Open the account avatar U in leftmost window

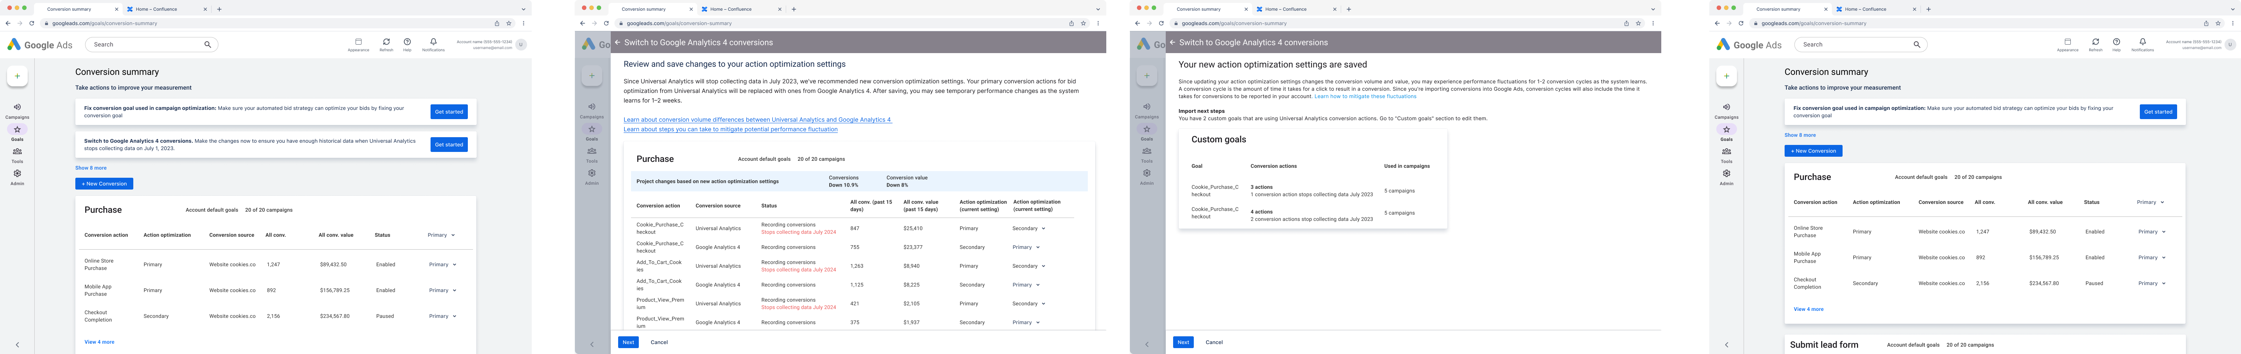pyautogui.click(x=520, y=44)
